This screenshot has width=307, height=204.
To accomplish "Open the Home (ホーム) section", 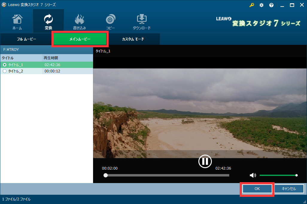I will [17, 22].
